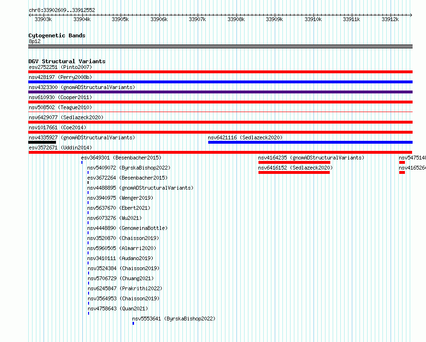
Task: Select the black bar under nsv4335927
Action: click(42, 142)
